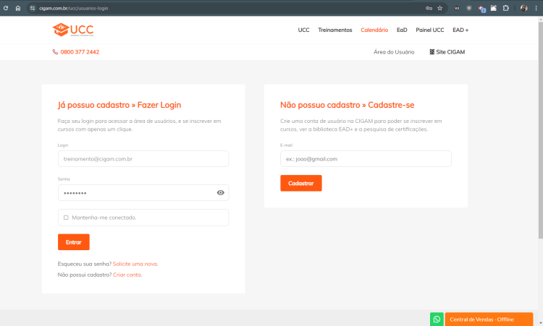
Task: Follow the Solicite uma nova link
Action: (135, 264)
